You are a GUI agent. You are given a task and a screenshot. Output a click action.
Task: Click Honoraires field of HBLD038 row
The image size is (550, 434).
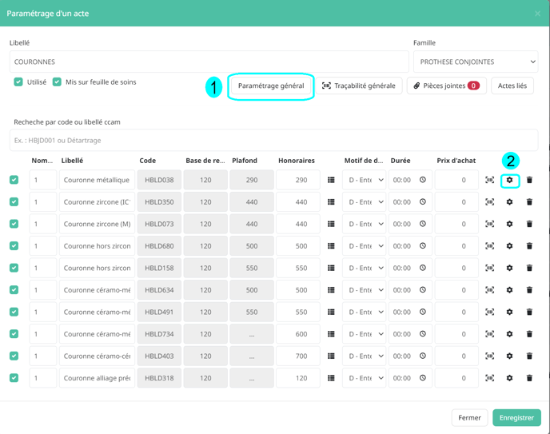pos(298,180)
